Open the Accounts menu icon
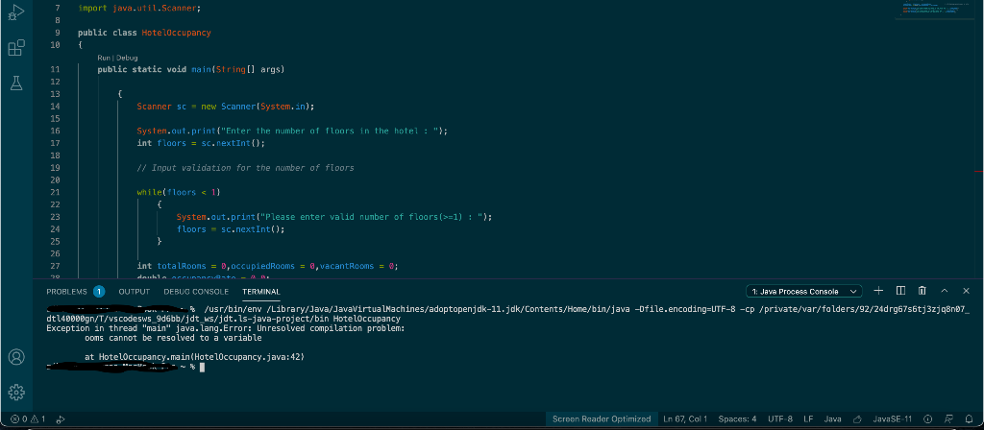The height and width of the screenshot is (430, 984). pos(16,357)
